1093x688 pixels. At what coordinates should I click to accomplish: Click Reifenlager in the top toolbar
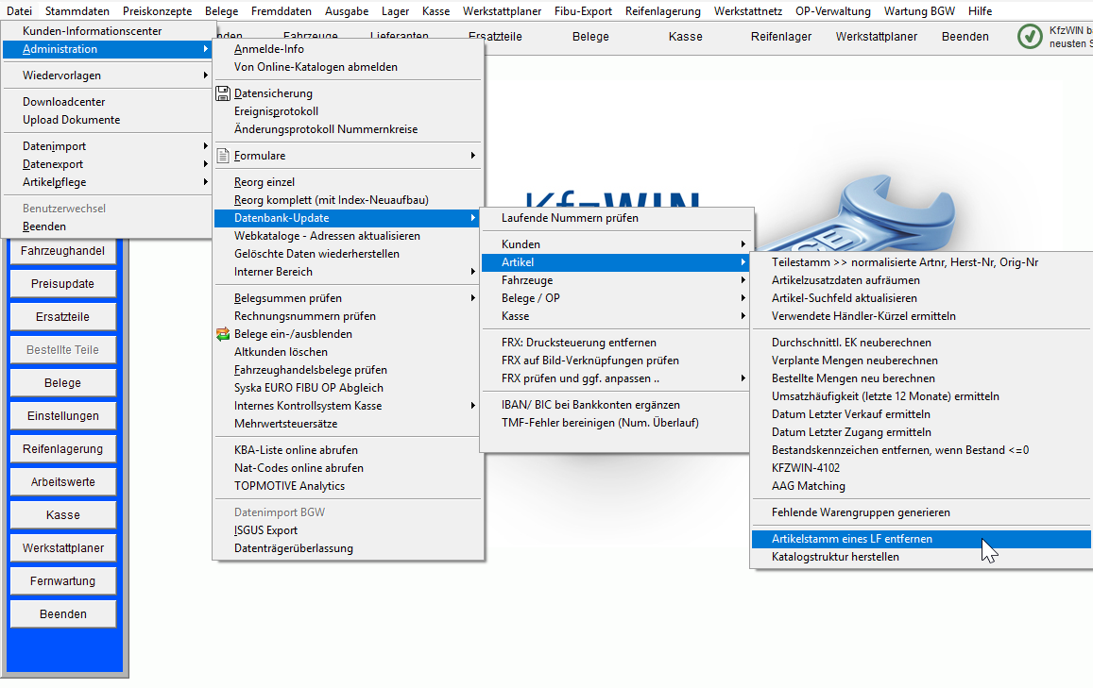tap(780, 37)
